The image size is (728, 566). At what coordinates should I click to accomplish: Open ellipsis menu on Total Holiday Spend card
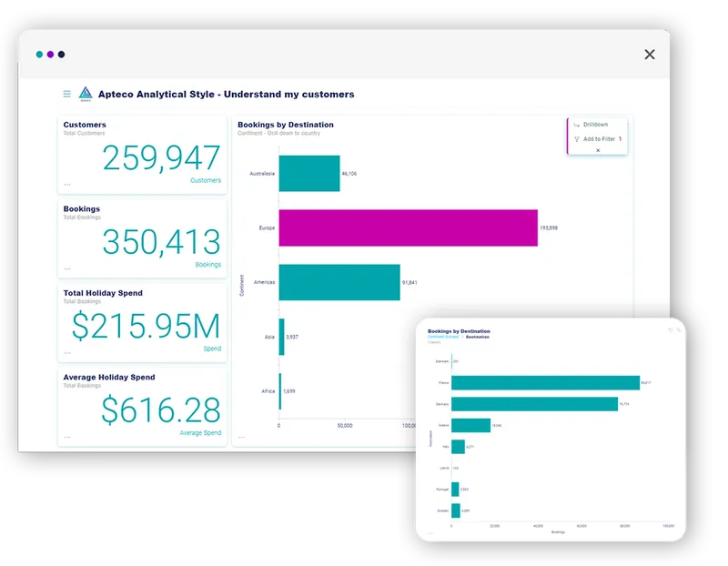point(67,353)
